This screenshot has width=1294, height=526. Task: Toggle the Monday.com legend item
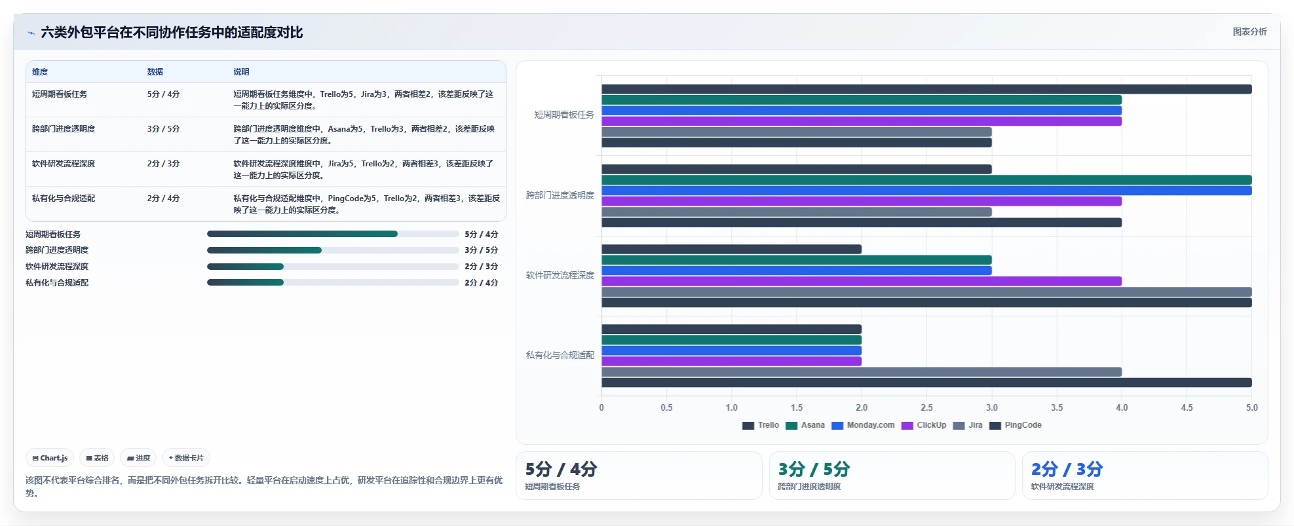point(863,425)
